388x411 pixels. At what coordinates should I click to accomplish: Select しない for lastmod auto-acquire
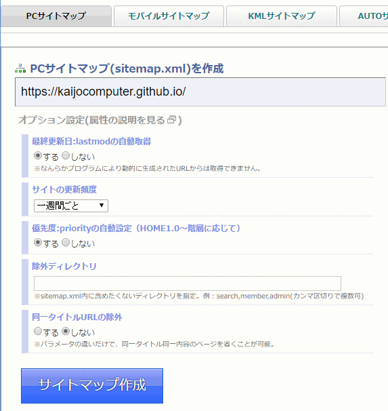click(66, 156)
